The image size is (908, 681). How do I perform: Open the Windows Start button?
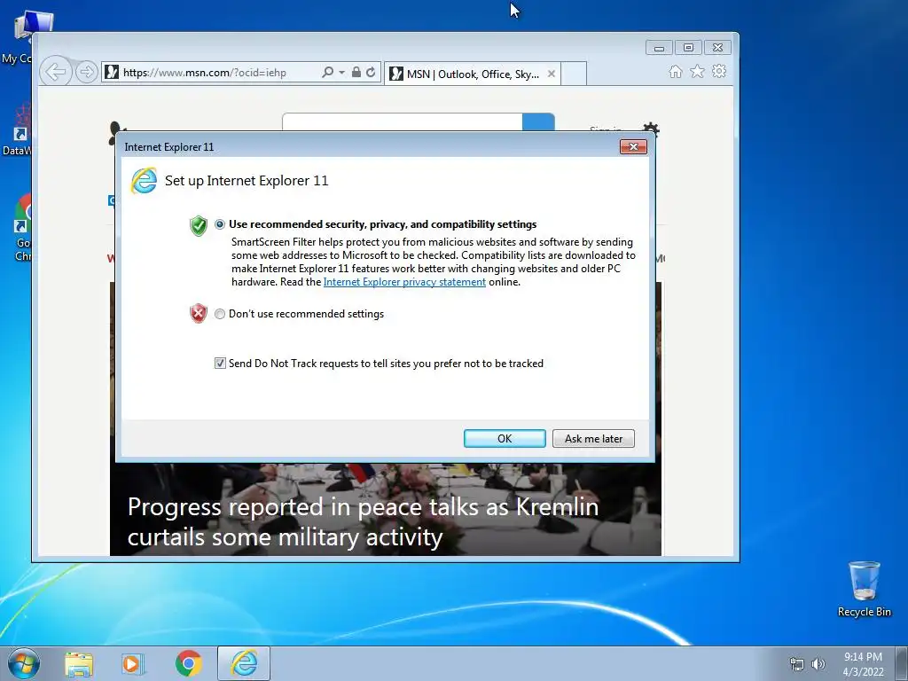[24, 663]
